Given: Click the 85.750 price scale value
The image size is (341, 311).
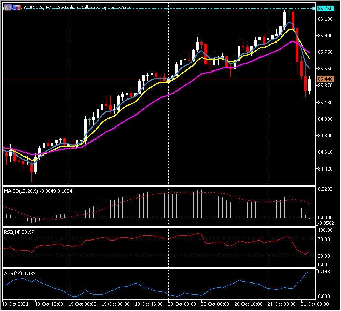Looking at the screenshot, I should (x=325, y=52).
